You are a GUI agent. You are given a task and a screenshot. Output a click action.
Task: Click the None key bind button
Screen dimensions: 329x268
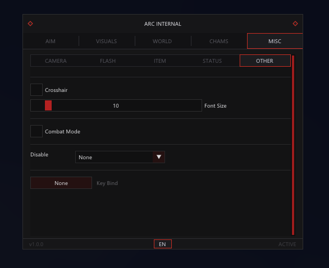coord(61,183)
